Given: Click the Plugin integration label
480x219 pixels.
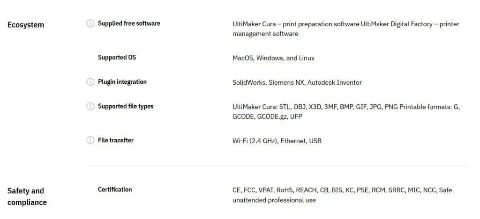Looking at the screenshot, I should pos(122,82).
